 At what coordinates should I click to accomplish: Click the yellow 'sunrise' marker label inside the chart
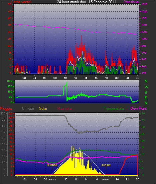pos(52,165)
